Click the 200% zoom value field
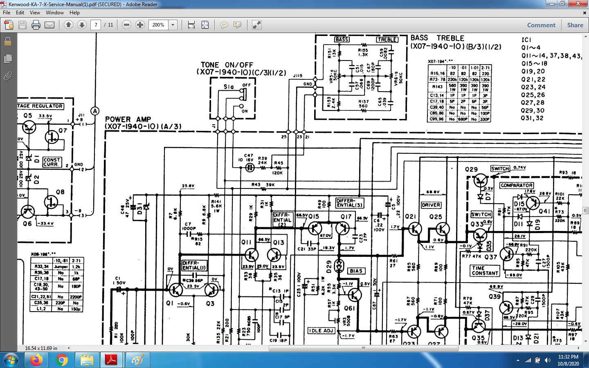This screenshot has height=368, width=589. click(x=159, y=25)
